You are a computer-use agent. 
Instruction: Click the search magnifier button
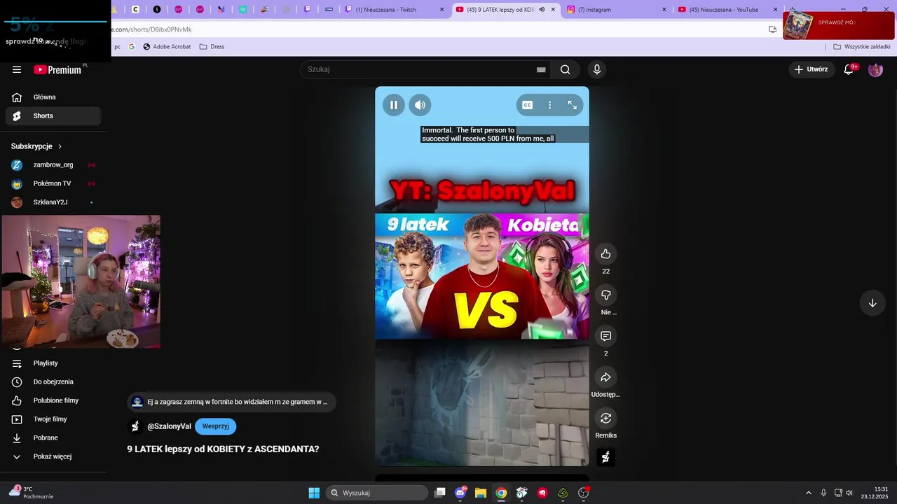click(x=566, y=69)
